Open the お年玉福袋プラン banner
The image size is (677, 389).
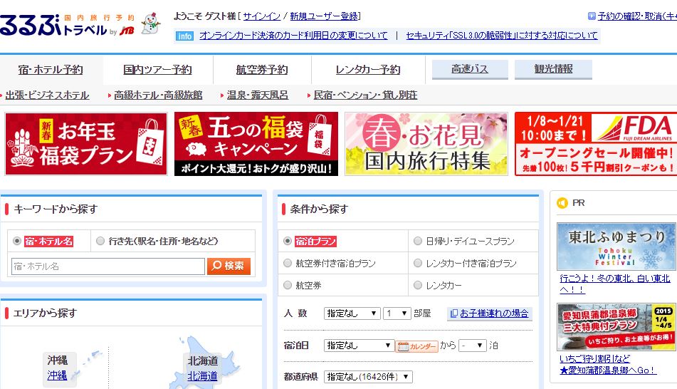pyautogui.click(x=86, y=144)
